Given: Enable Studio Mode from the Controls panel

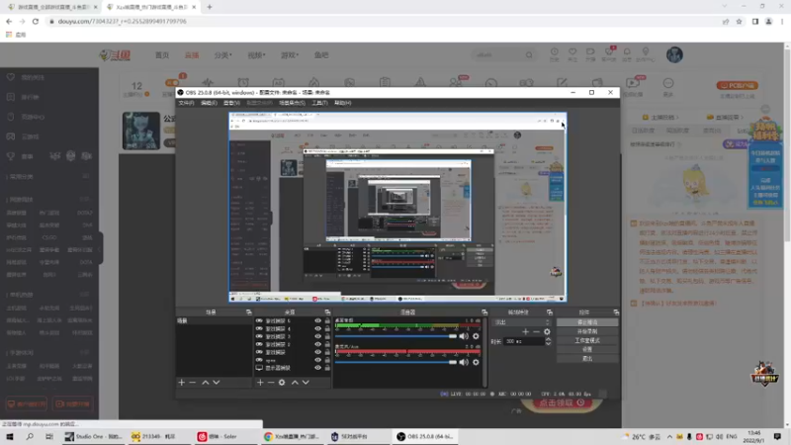Looking at the screenshot, I should tap(587, 340).
